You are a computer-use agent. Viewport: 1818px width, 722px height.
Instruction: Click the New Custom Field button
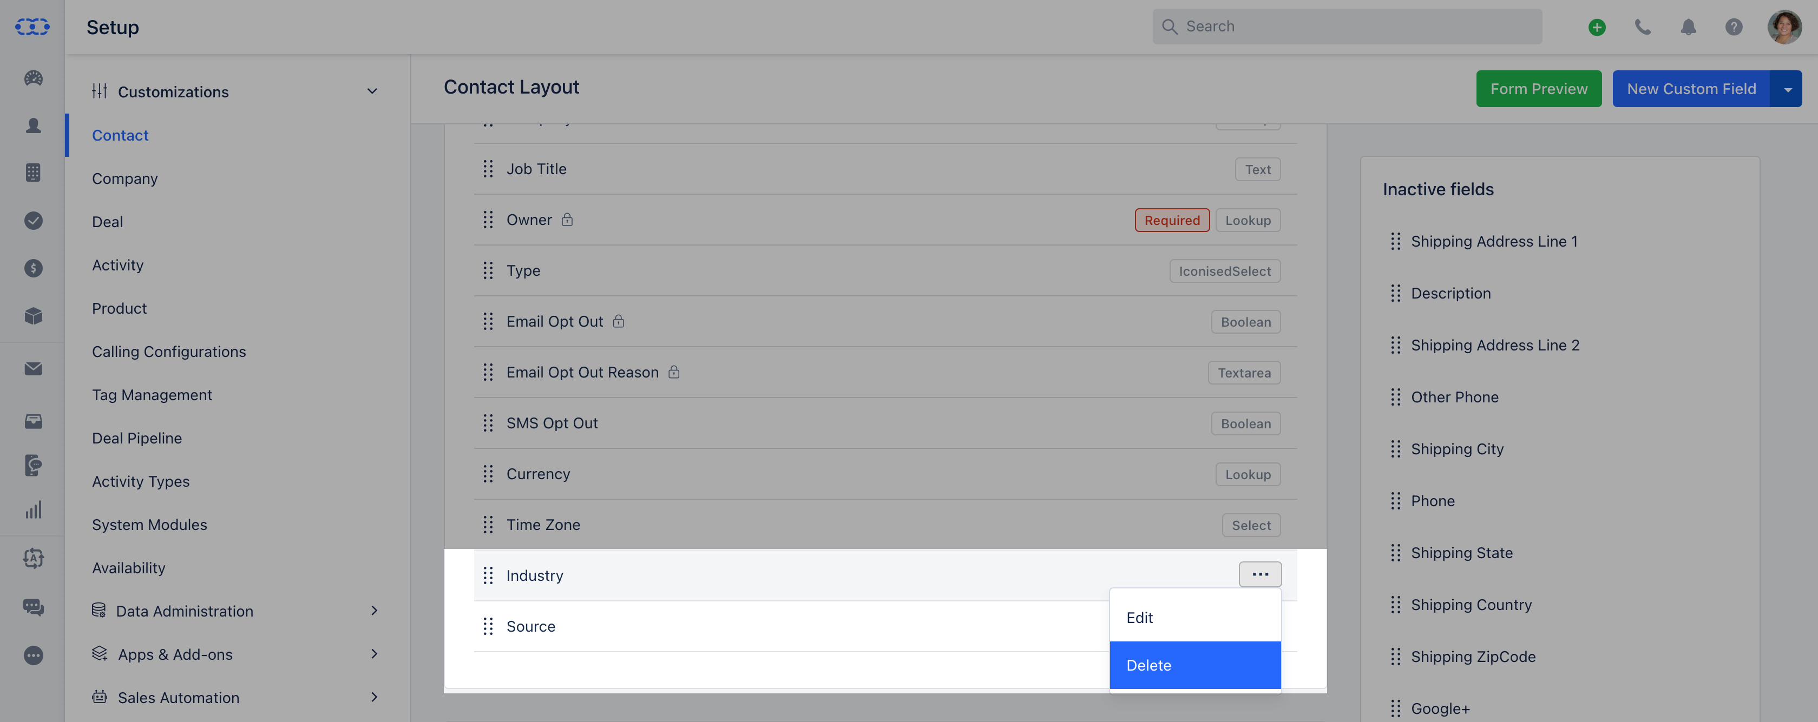(x=1691, y=89)
